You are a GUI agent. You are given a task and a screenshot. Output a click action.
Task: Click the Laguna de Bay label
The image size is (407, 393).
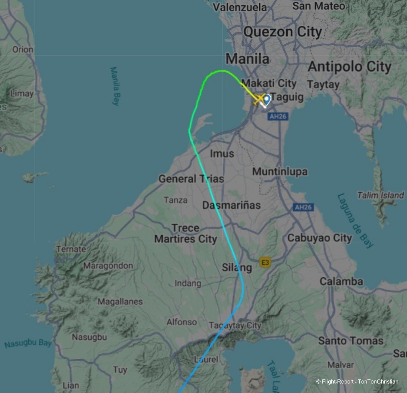355,220
